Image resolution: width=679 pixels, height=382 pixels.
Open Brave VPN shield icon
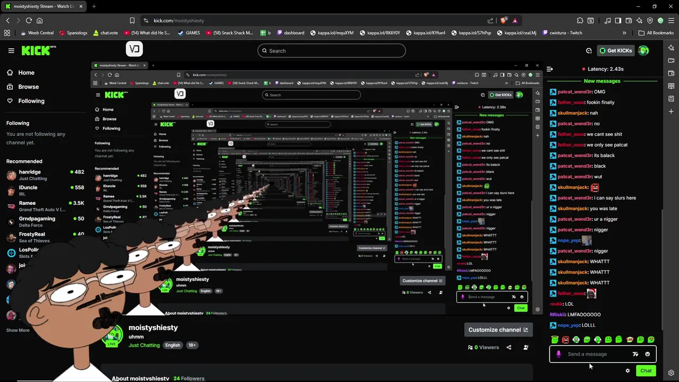coord(650,20)
